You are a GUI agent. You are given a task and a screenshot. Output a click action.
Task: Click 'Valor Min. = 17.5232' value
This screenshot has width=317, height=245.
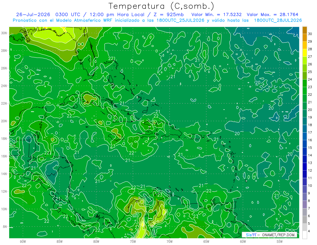click(217, 15)
